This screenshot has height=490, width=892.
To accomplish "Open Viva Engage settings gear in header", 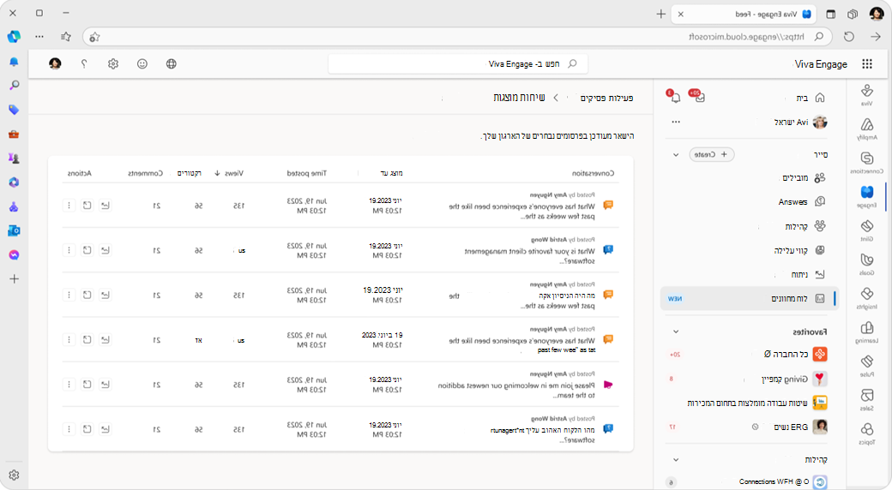I will tap(113, 63).
